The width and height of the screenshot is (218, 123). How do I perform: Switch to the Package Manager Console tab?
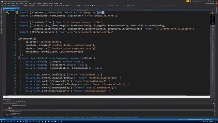pyautogui.click(x=58, y=117)
